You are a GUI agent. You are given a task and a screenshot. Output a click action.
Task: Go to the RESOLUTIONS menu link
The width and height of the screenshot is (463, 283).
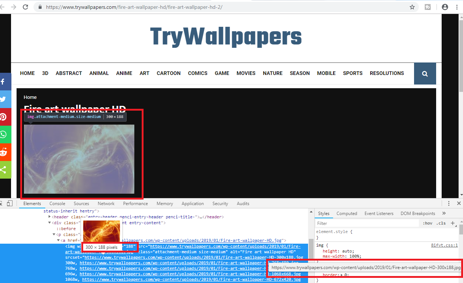(387, 73)
